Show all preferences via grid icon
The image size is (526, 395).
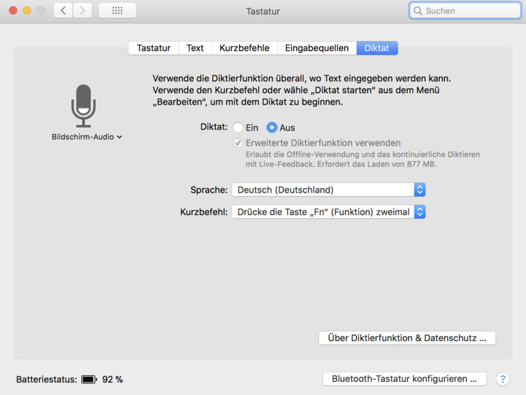pyautogui.click(x=117, y=11)
